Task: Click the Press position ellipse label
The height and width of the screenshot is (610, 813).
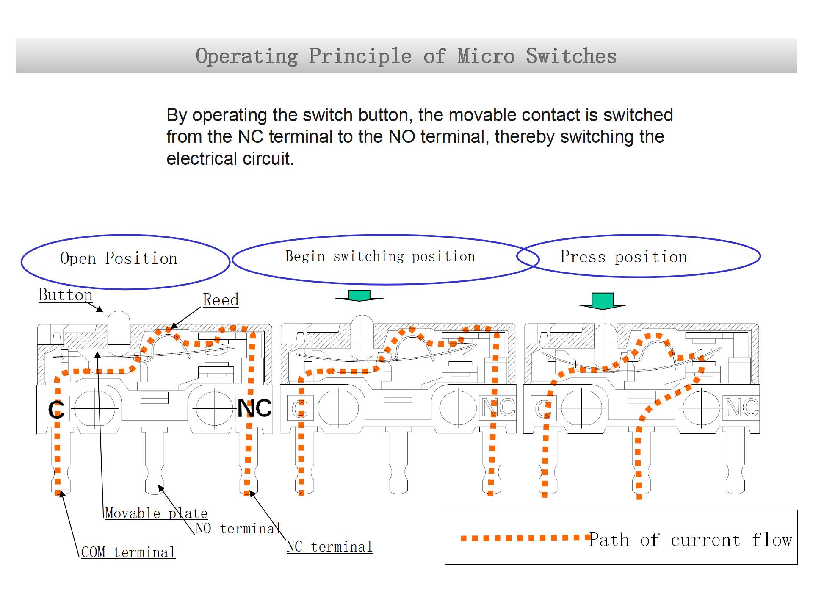Action: point(624,257)
